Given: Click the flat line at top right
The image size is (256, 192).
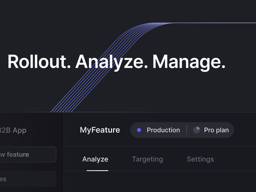Looking at the screenshot, I should point(218,23).
